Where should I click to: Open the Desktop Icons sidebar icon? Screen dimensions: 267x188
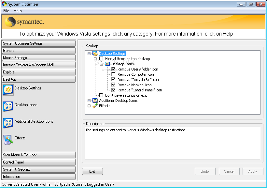(8, 106)
